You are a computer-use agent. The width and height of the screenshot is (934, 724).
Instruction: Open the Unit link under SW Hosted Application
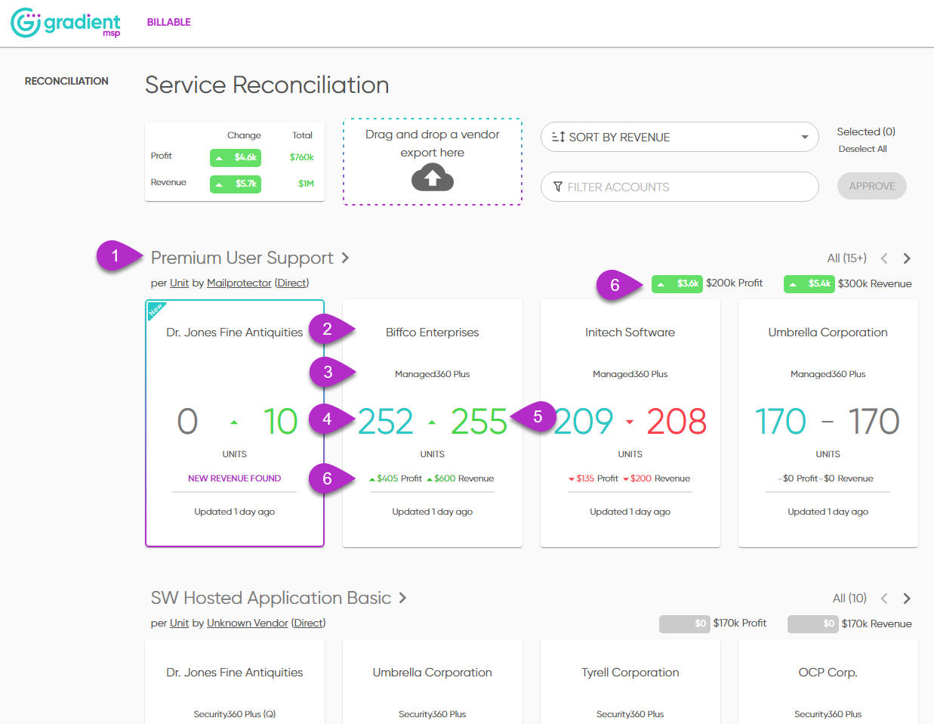pos(179,623)
